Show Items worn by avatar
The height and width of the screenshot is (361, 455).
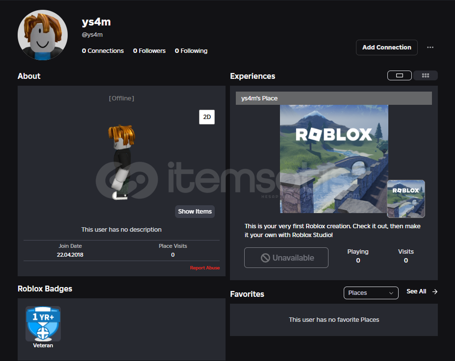click(195, 212)
